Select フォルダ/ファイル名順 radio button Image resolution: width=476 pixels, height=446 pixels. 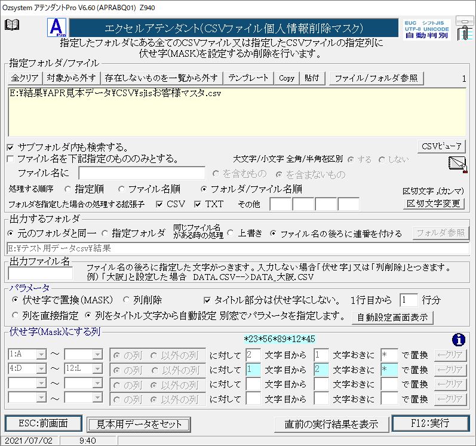204,189
